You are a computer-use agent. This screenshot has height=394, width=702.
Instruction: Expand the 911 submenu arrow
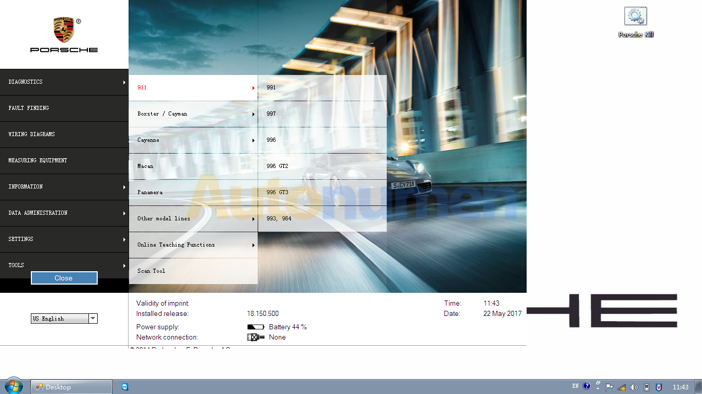[254, 88]
